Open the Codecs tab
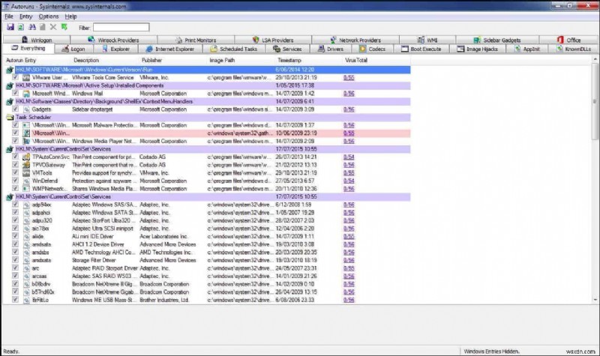The width and height of the screenshot is (600, 356). coord(372,49)
